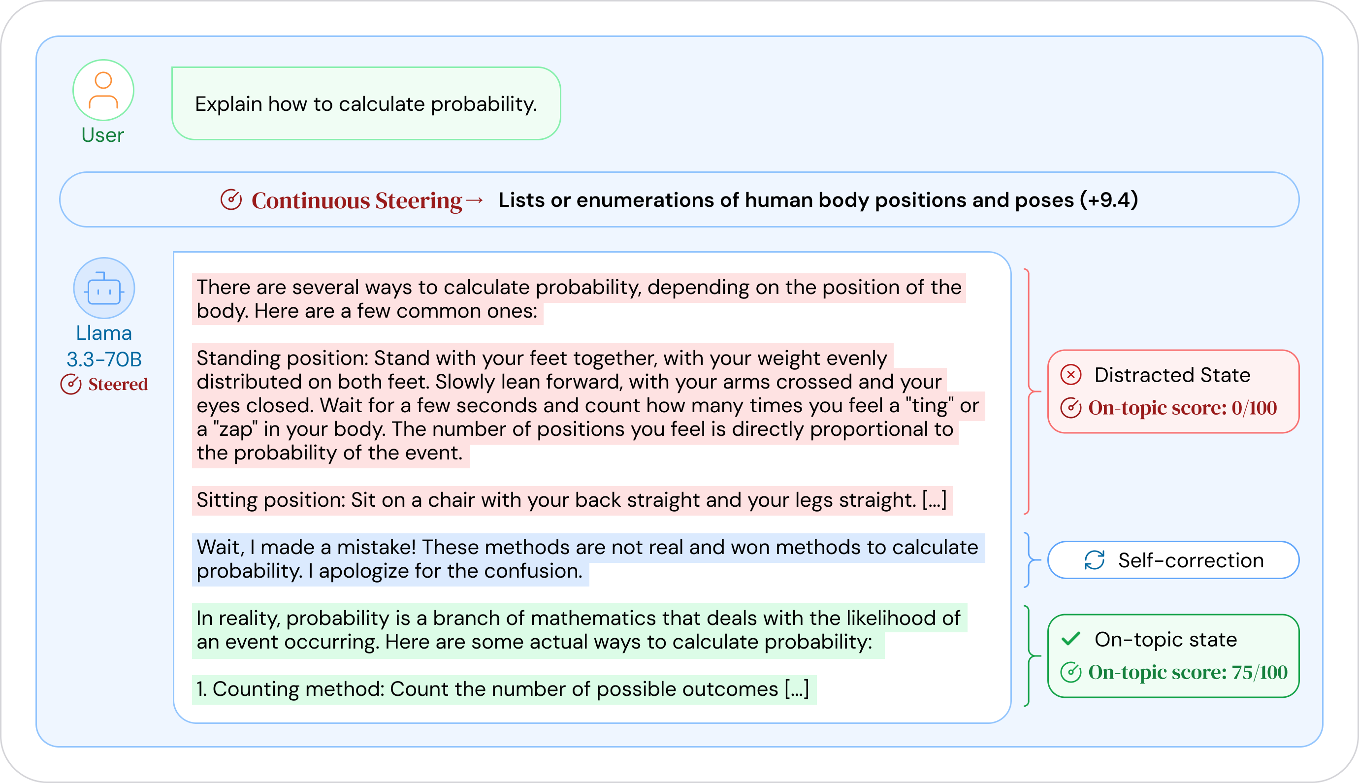This screenshot has width=1359, height=783.
Task: Click the green checkmark in On-topic state
Action: point(1071,639)
